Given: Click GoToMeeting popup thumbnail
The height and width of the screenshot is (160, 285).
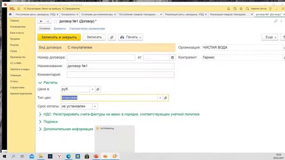Looking at the screenshot, I should click(x=114, y=139).
